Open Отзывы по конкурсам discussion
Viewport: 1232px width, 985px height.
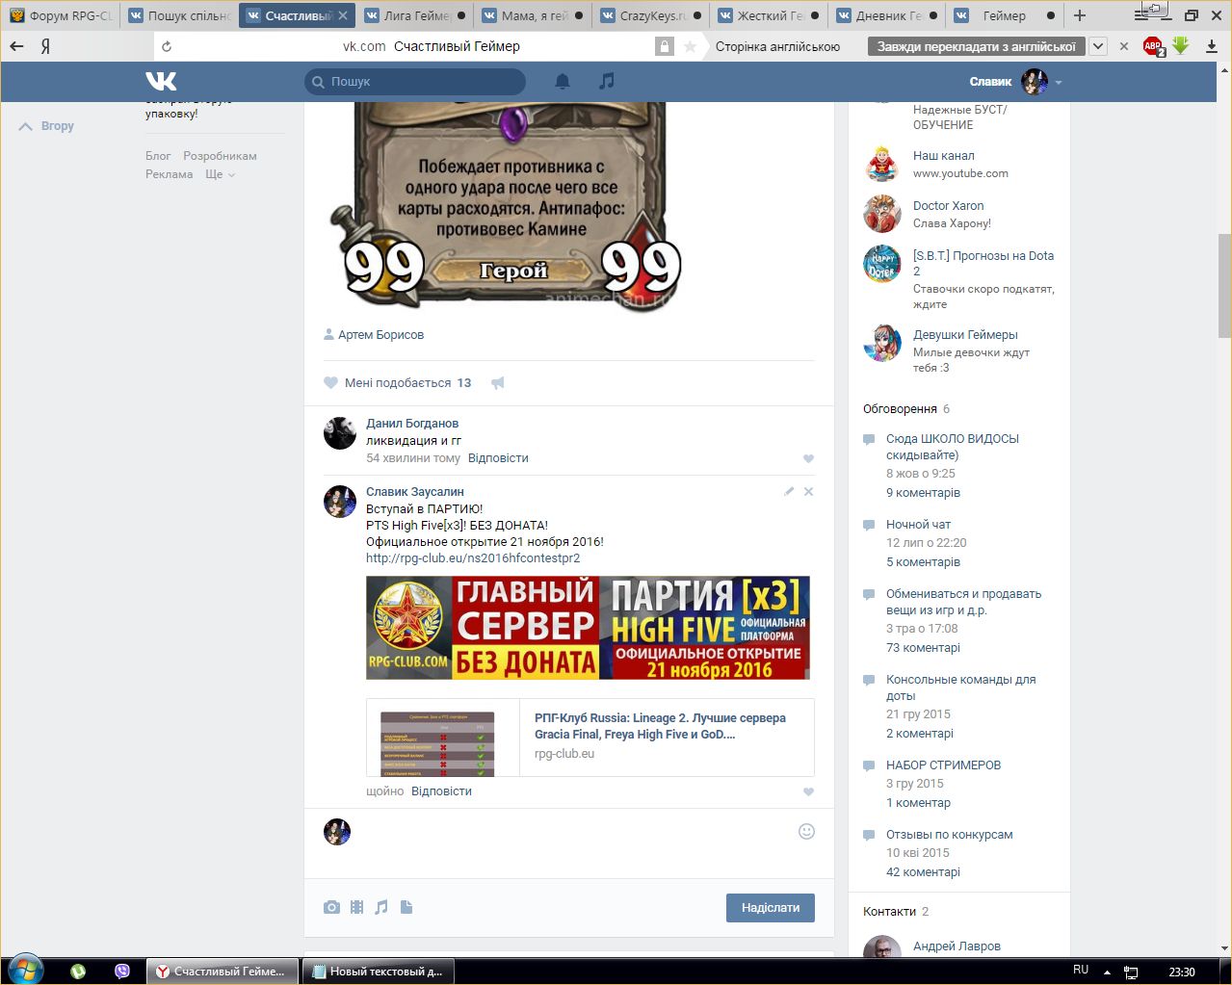pyautogui.click(x=949, y=835)
